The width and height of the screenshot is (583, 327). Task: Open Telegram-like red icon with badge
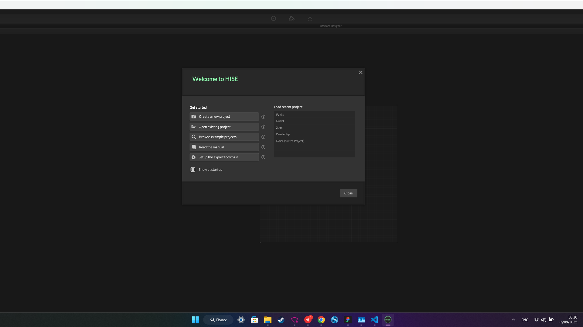point(308,320)
